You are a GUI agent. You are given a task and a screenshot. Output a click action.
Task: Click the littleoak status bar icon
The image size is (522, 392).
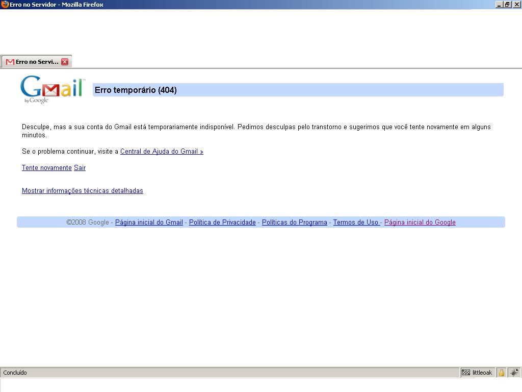(477, 372)
